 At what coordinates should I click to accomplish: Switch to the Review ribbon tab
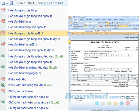110,20
